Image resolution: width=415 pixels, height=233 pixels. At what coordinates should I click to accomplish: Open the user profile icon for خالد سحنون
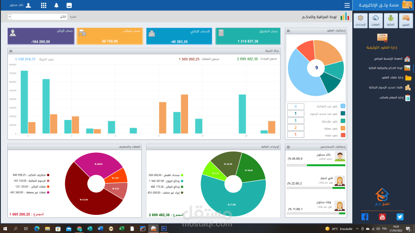[29, 5]
